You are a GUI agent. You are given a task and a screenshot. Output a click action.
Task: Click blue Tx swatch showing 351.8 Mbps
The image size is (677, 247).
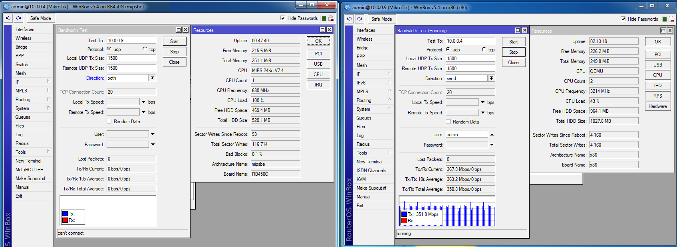[404, 214]
